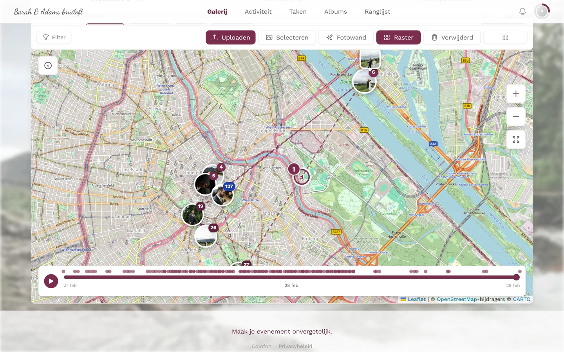Click the timeline slider handle
This screenshot has height=352, width=564.
tap(517, 277)
